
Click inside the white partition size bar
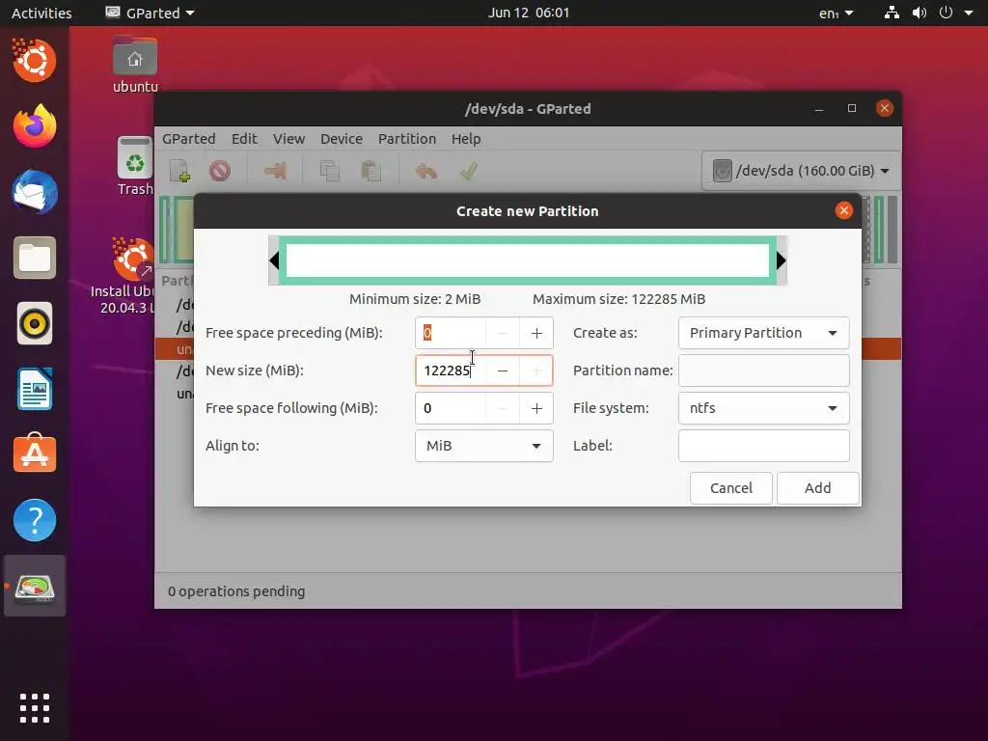click(x=528, y=261)
